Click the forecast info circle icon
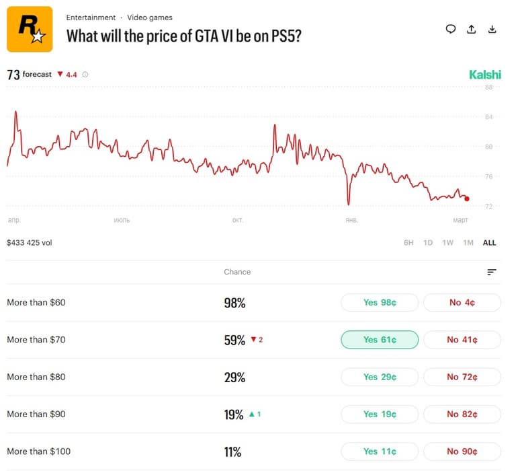 [85, 75]
